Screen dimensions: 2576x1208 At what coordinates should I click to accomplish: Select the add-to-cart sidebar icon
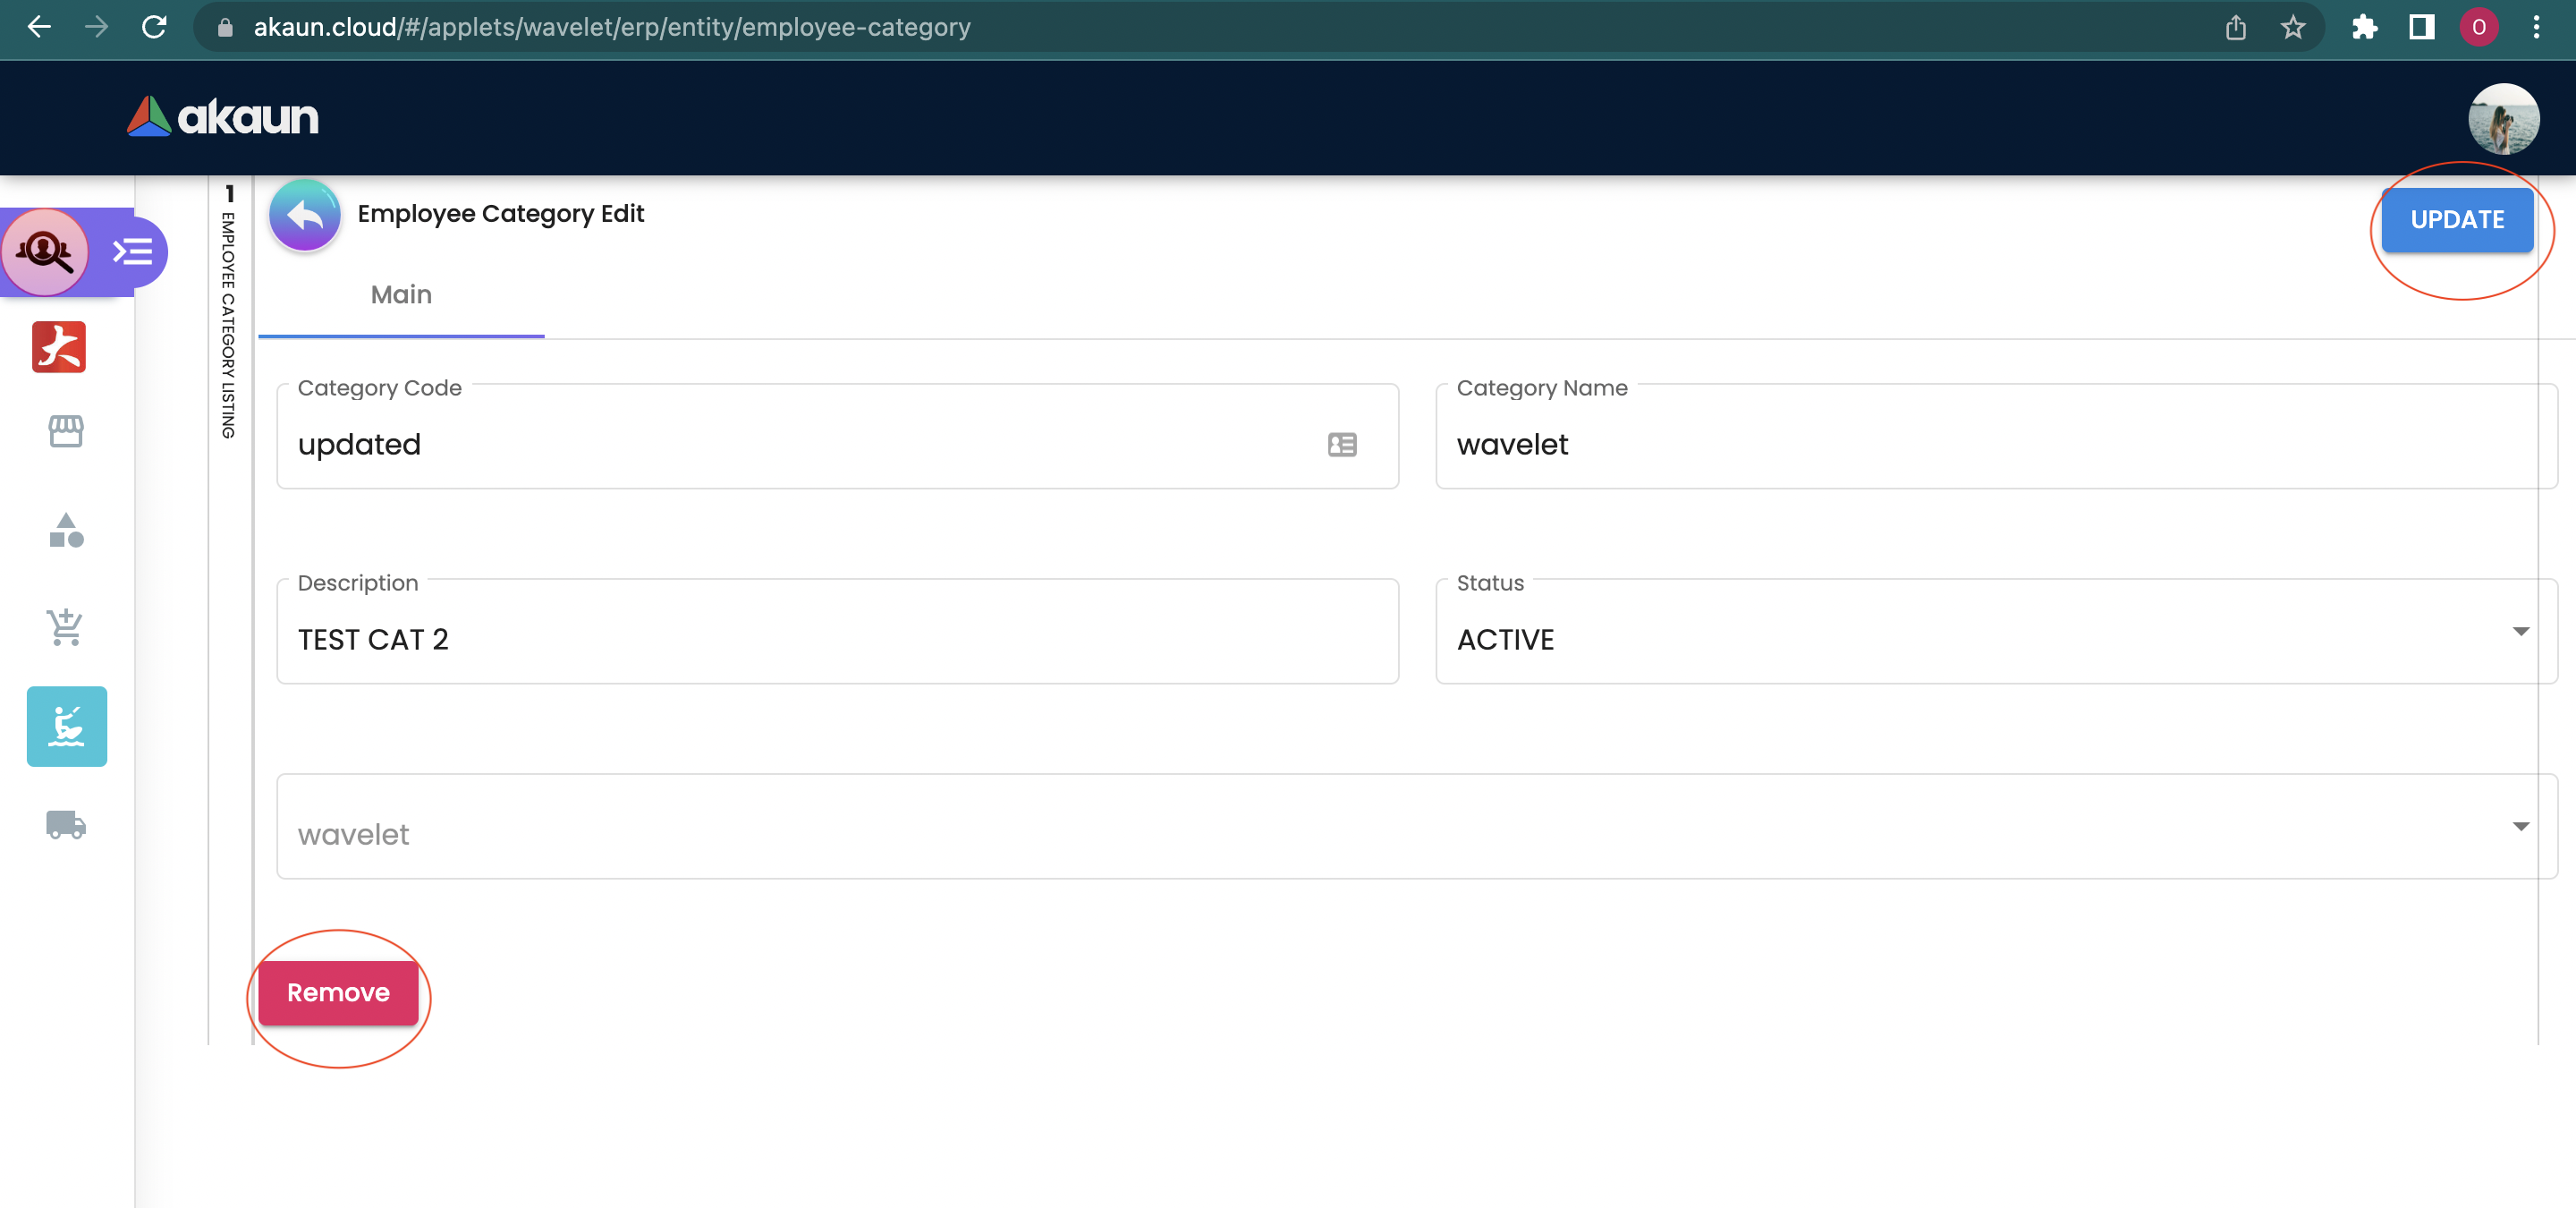pyautogui.click(x=66, y=627)
